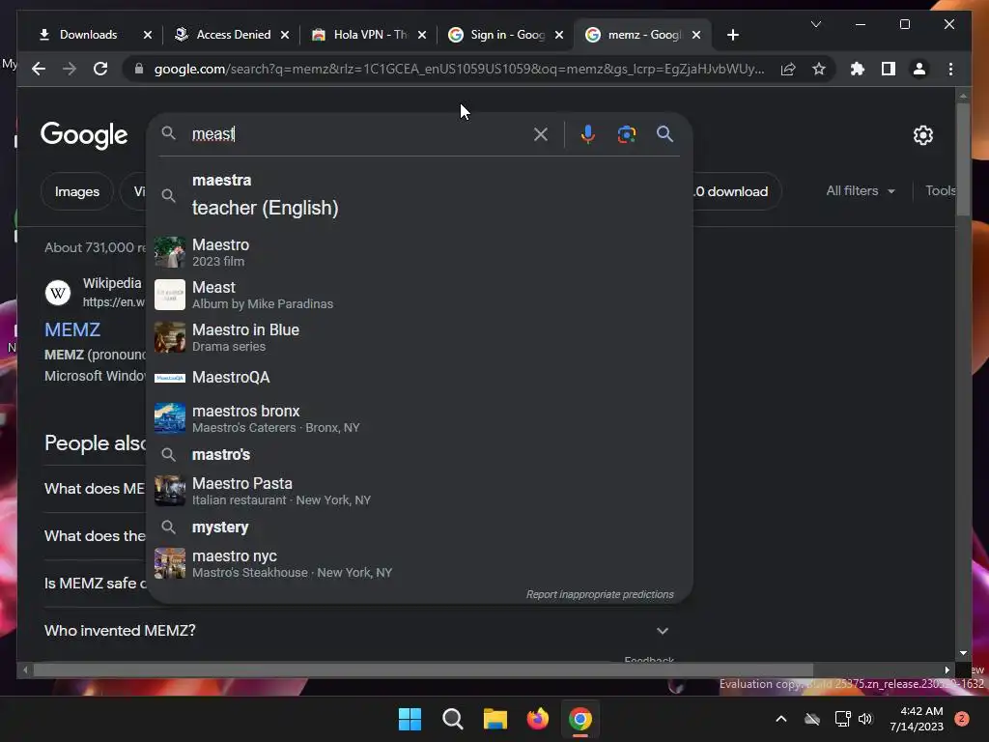Open the Tools option
The height and width of the screenshot is (742, 989).
point(940,190)
